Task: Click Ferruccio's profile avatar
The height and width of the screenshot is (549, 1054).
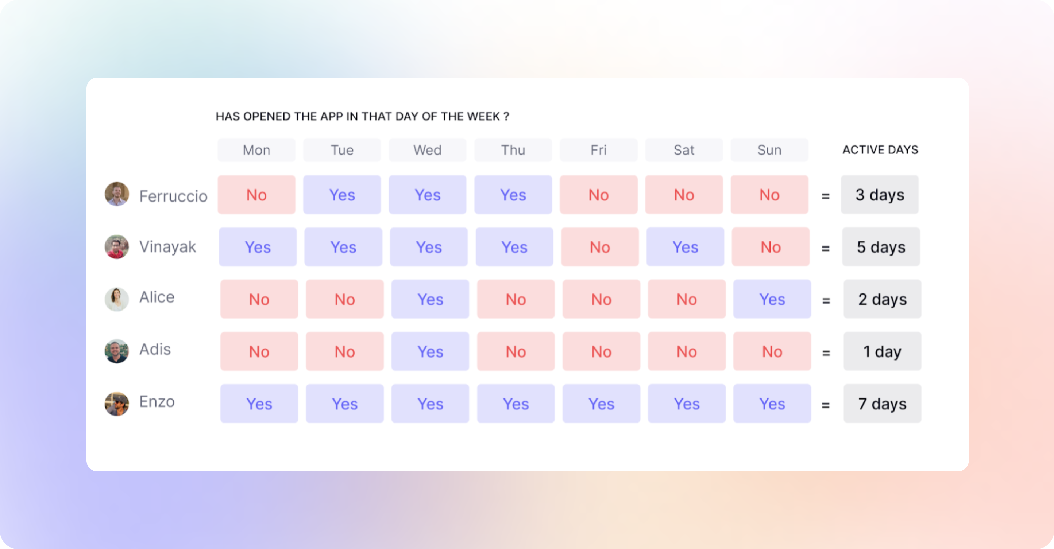Action: (x=117, y=194)
